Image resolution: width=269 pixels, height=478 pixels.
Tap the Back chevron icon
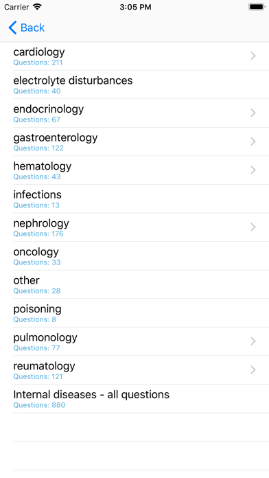point(12,27)
